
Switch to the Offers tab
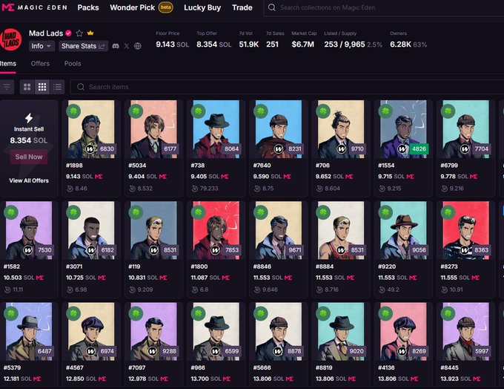coord(40,63)
